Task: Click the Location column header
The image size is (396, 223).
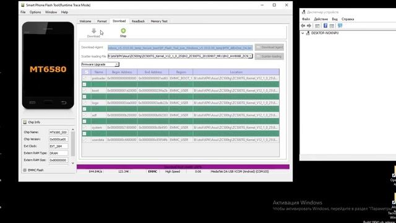Action: click(236, 72)
